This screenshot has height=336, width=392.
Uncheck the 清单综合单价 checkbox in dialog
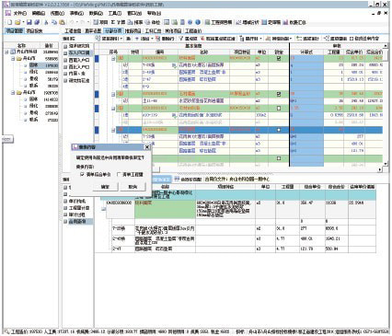[x=82, y=174]
